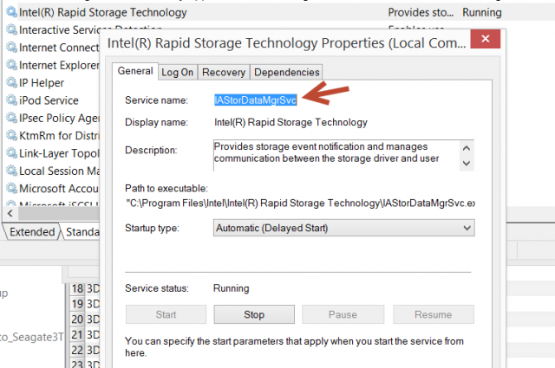This screenshot has width=555, height=368.
Task: Close the Properties dialog
Action: [x=486, y=39]
